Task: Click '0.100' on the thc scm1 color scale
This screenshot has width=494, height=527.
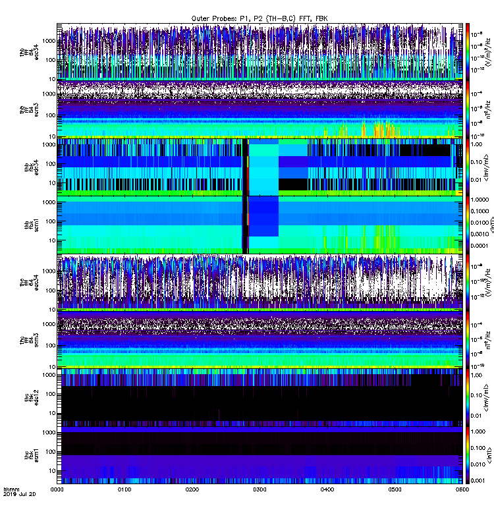Action: tap(478, 448)
